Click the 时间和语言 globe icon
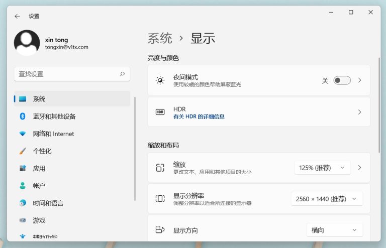Viewport: 386px width, 248px height. pyautogui.click(x=23, y=203)
